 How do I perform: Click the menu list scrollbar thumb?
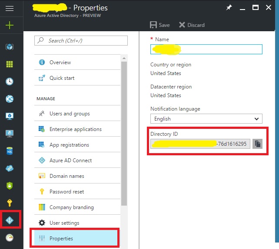click(124, 134)
